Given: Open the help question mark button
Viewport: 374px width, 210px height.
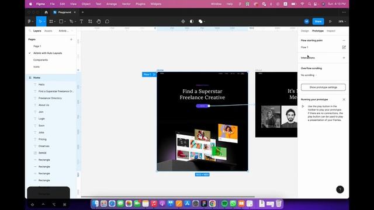Looking at the screenshot, I should 340,190.
